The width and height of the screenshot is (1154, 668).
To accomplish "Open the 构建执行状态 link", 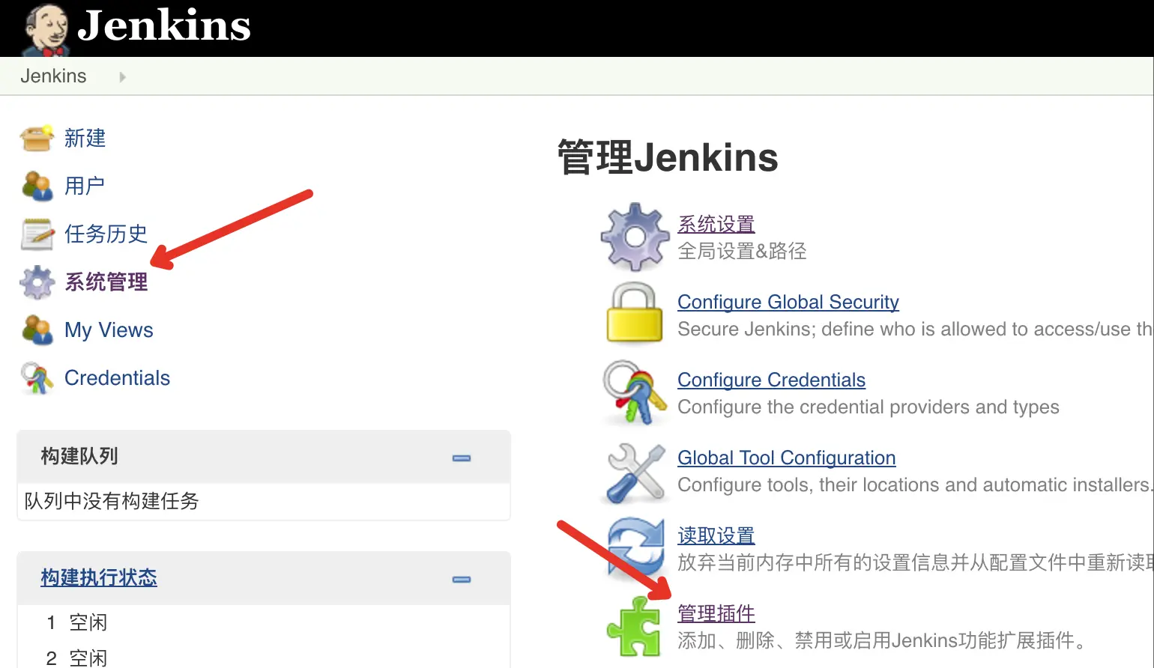I will coord(99,577).
